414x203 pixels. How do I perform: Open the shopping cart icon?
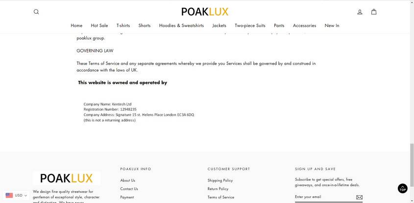pyautogui.click(x=374, y=12)
